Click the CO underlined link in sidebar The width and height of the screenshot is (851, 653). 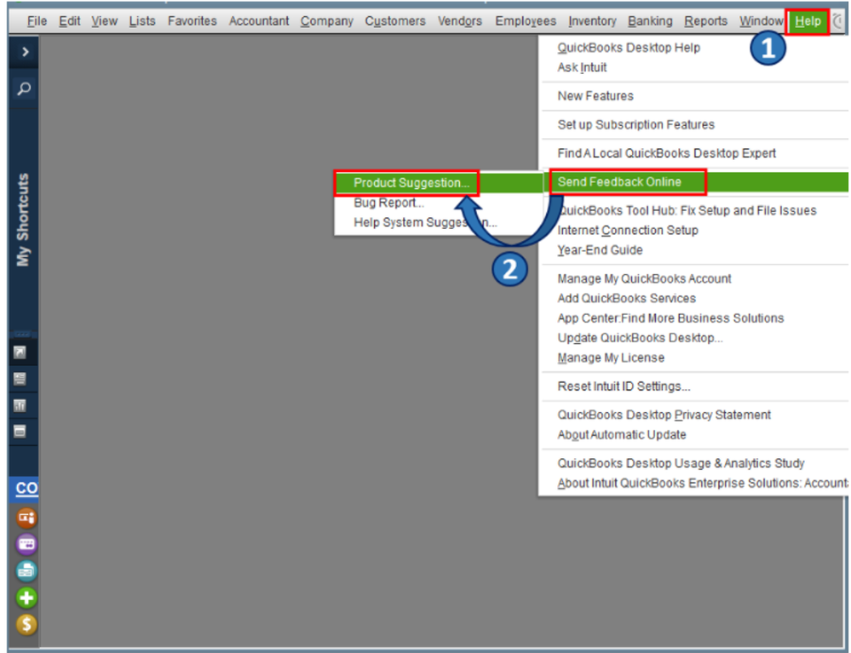(26, 488)
